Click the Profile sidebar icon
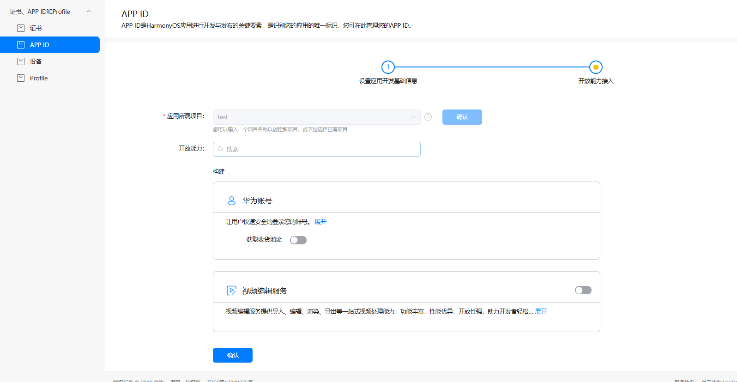Viewport: 737px width, 382px height. point(21,78)
